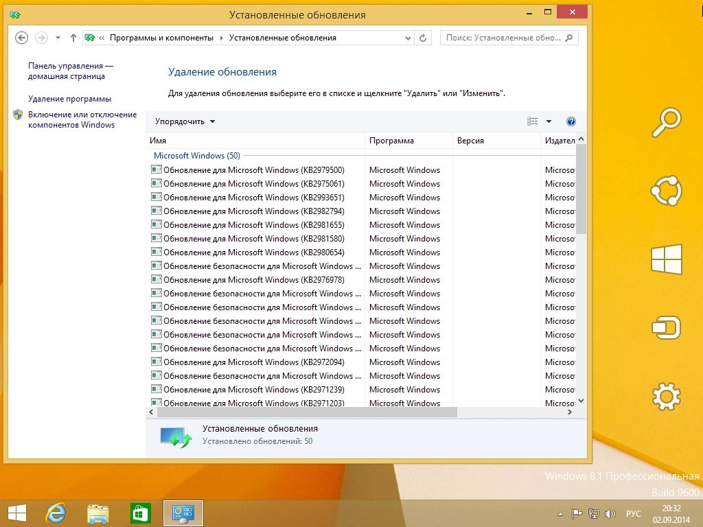
Task: Launch Internet Explorer from the taskbar
Action: tap(56, 513)
